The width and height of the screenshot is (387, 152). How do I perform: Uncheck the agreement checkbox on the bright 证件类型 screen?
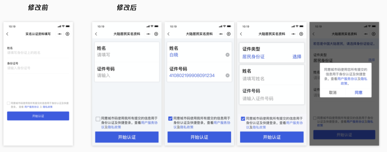click(243, 118)
